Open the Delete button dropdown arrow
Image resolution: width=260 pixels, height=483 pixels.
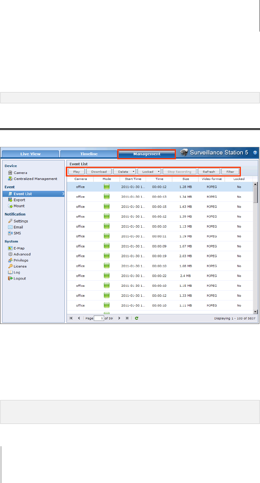[133, 172]
